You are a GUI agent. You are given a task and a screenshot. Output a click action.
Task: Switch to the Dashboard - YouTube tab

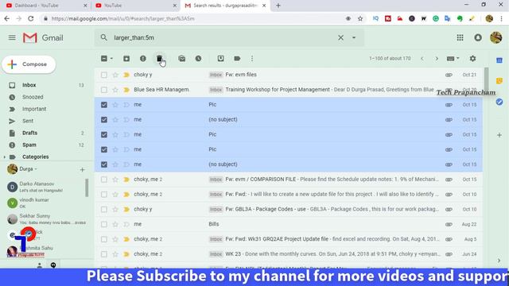(45, 6)
